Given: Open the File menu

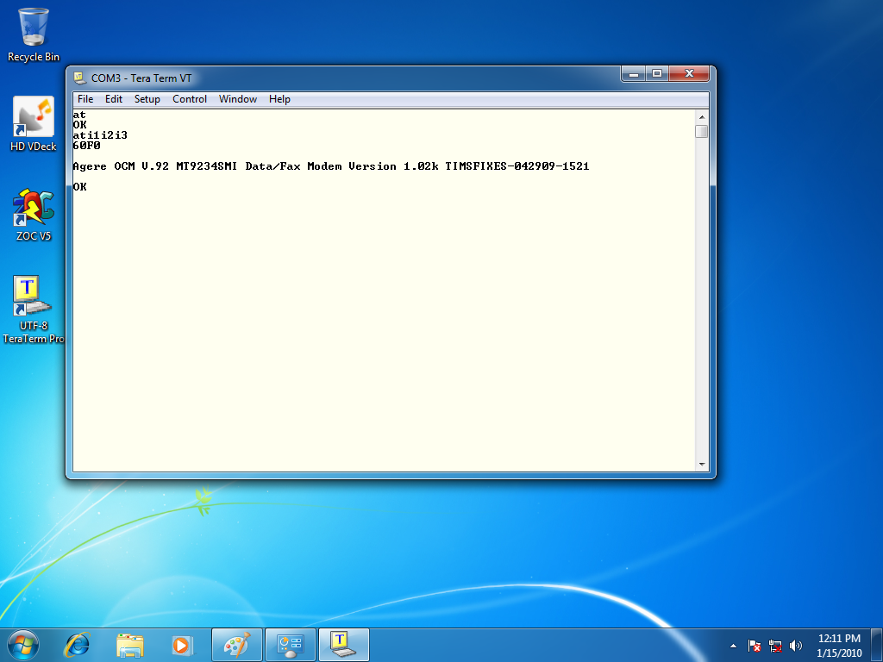Looking at the screenshot, I should pos(85,99).
